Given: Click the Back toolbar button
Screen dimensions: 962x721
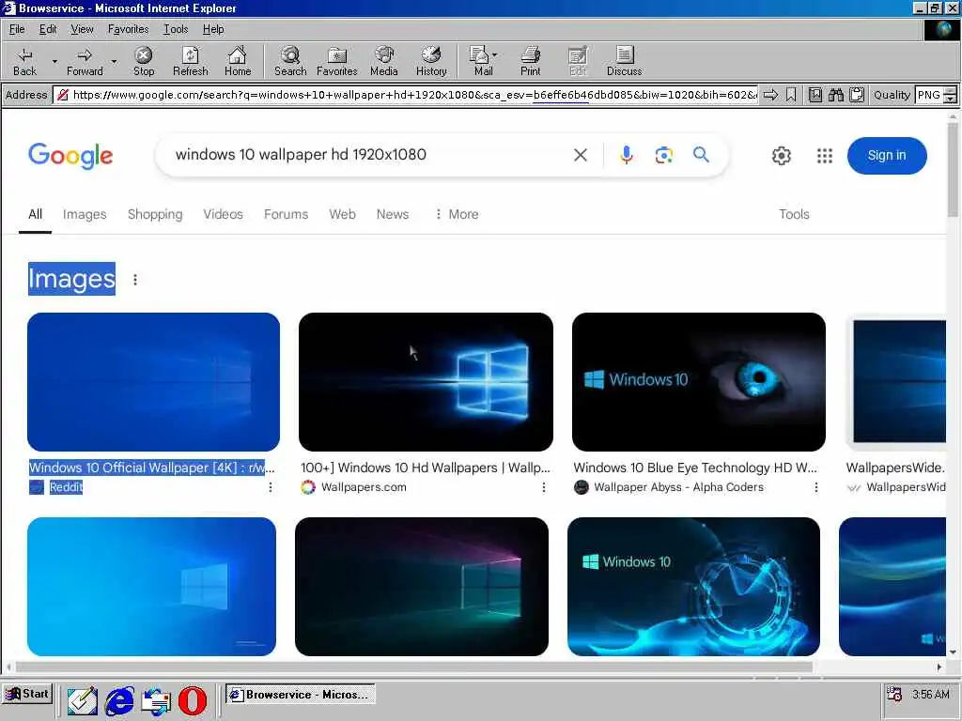Looking at the screenshot, I should click(24, 61).
